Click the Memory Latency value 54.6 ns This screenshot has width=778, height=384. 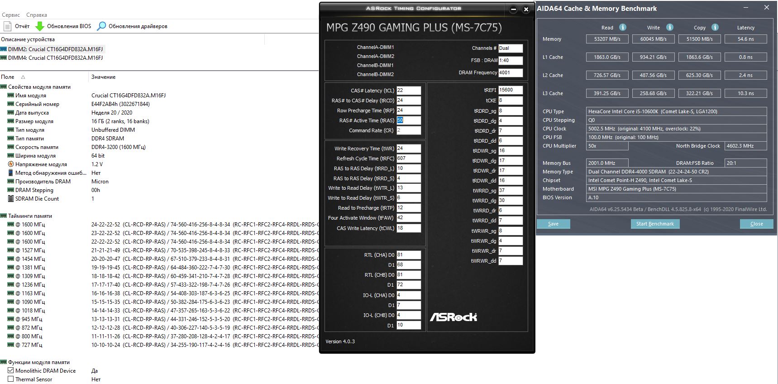(x=745, y=39)
